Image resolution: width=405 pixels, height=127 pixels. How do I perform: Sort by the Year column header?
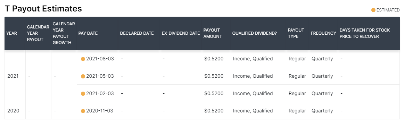click(x=11, y=33)
